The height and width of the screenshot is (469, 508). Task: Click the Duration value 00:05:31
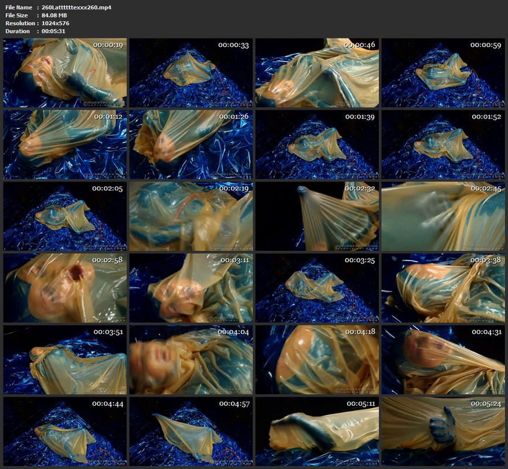click(x=53, y=31)
